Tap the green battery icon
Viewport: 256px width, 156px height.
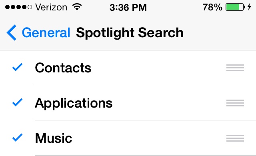pyautogui.click(x=235, y=7)
